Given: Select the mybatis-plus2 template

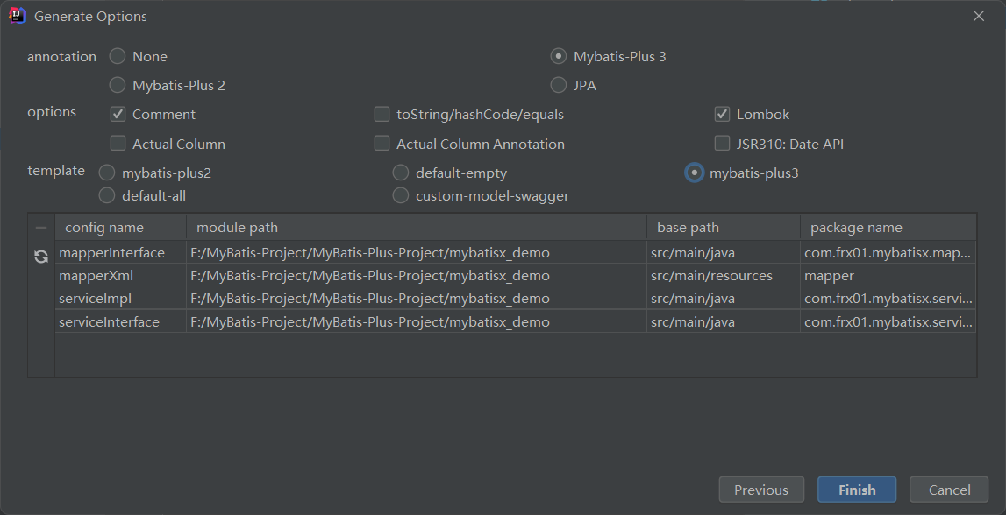Looking at the screenshot, I should 107,173.
